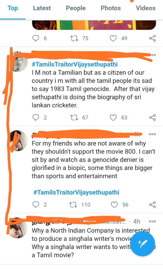Click the reply bubble showing 2 replies
The image size is (163, 269).
[36, 118]
